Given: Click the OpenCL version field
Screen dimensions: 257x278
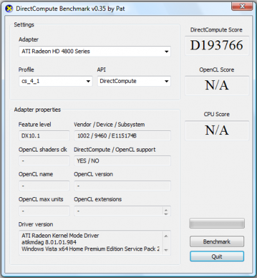Looking at the screenshot, I should click(122, 186).
